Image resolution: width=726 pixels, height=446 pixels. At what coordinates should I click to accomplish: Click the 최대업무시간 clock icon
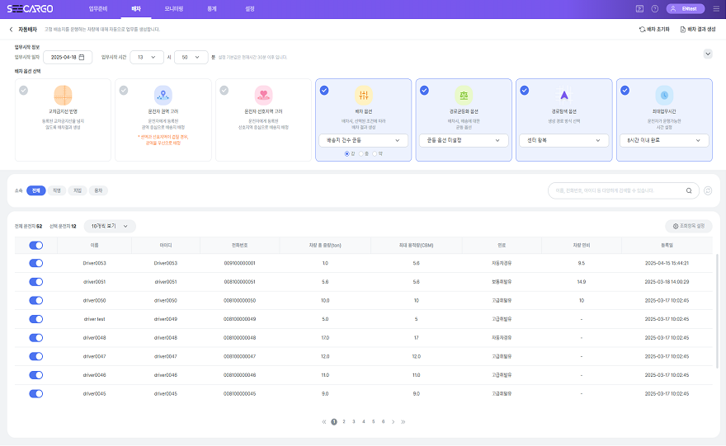[x=664, y=96]
